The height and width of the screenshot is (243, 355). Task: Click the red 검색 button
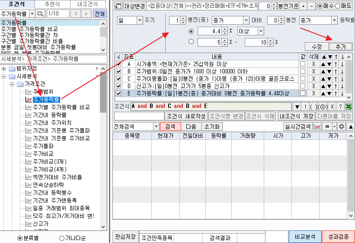click(170, 126)
